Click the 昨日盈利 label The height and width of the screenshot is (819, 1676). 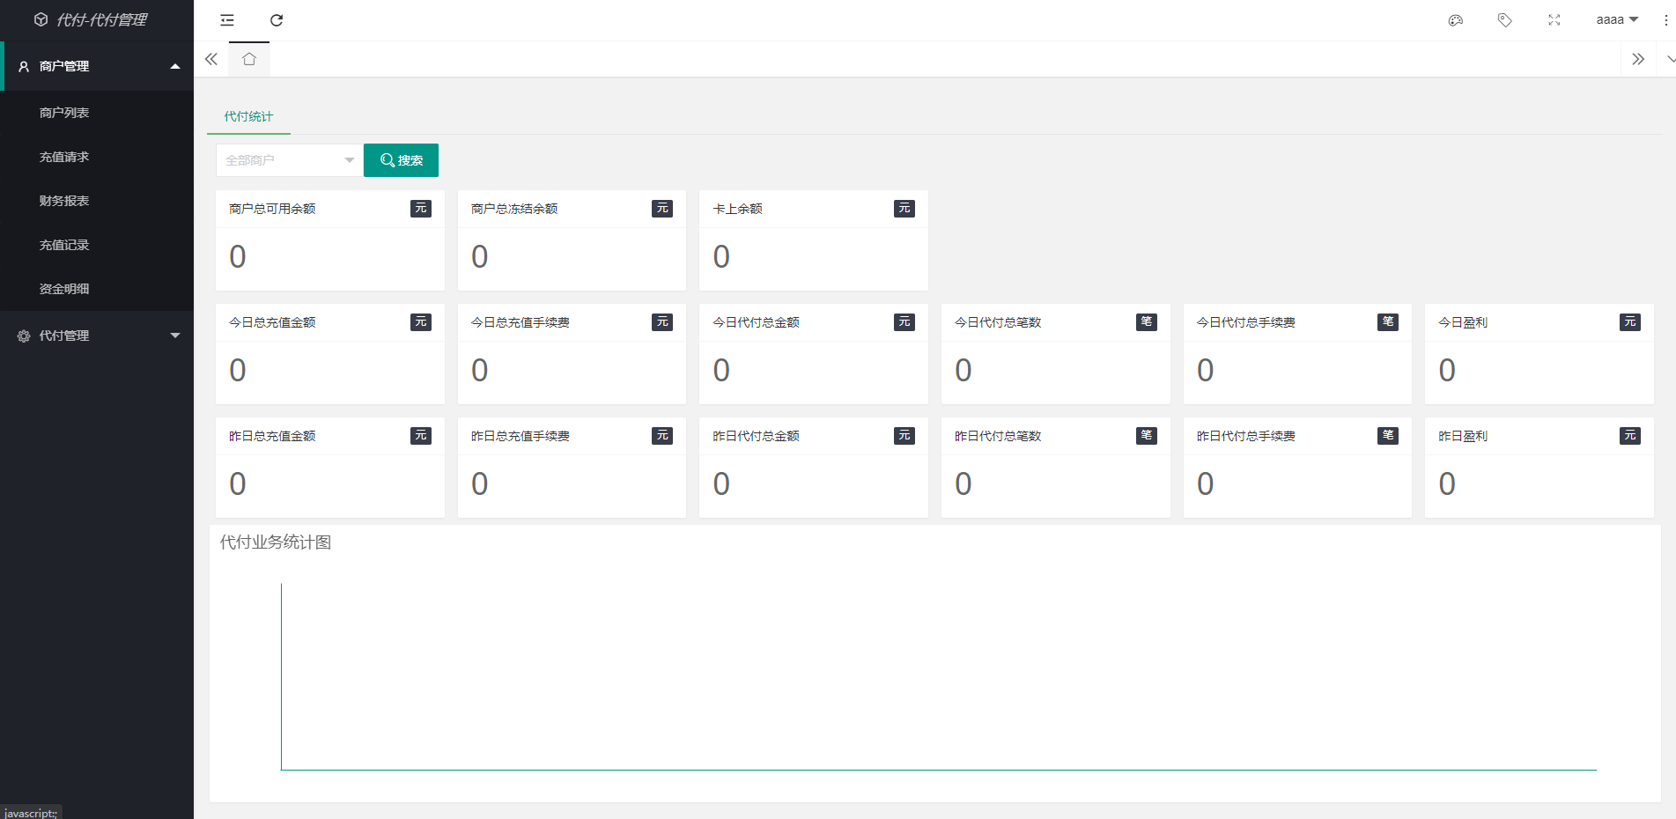pyautogui.click(x=1463, y=436)
